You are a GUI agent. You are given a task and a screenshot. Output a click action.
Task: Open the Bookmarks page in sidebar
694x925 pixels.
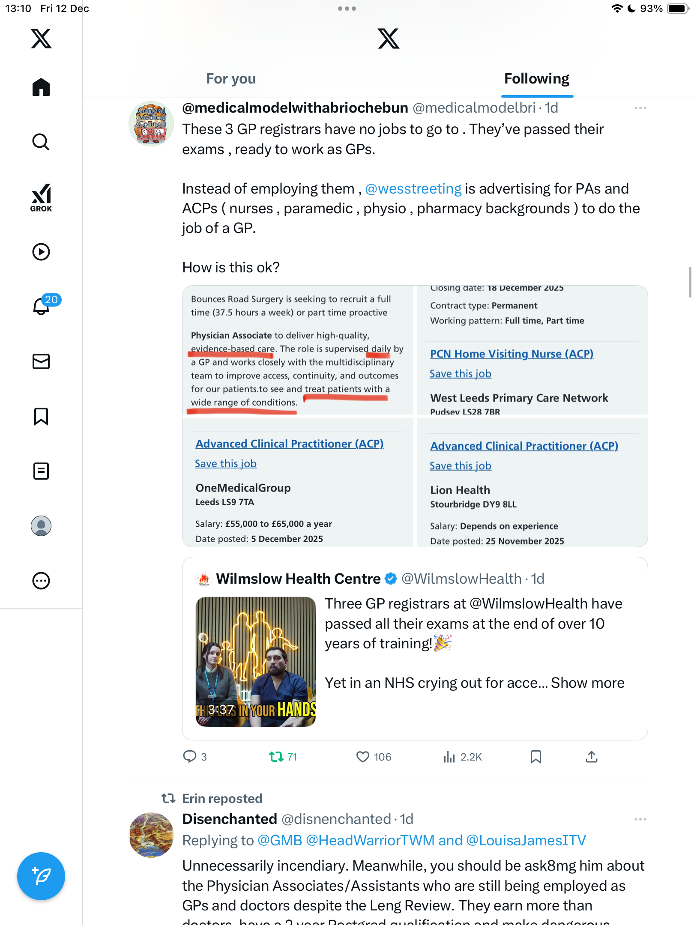(41, 416)
